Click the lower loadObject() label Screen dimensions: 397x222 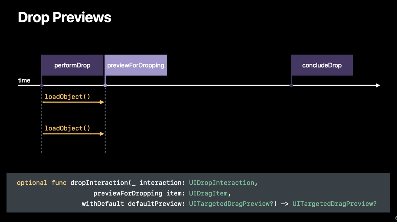tap(67, 128)
